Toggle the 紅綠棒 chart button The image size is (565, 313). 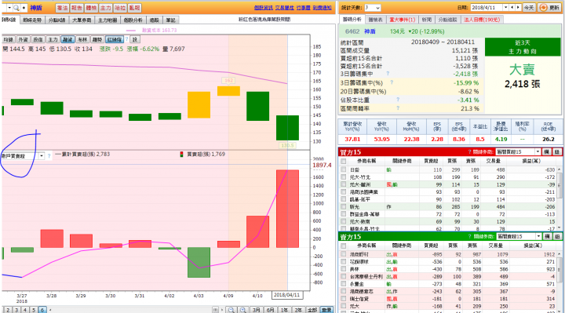[115, 39]
